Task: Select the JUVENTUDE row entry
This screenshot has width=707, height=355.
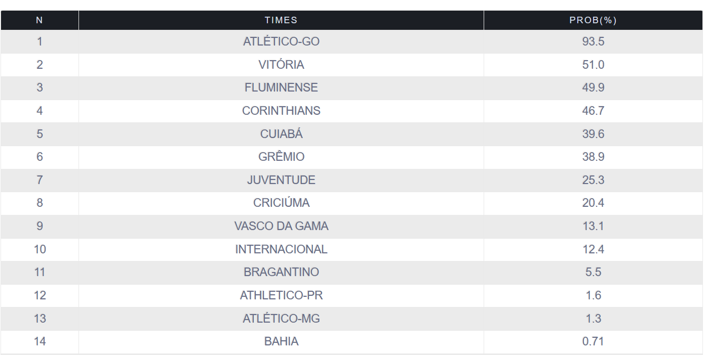Action: click(281, 180)
